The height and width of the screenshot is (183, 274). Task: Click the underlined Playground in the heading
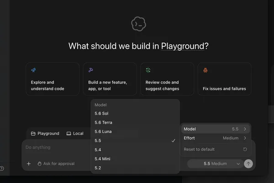(x=182, y=46)
